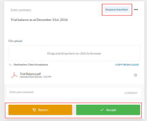Click the red PDF file icon
Image resolution: width=147 pixels, height=121 pixels.
point(14,75)
